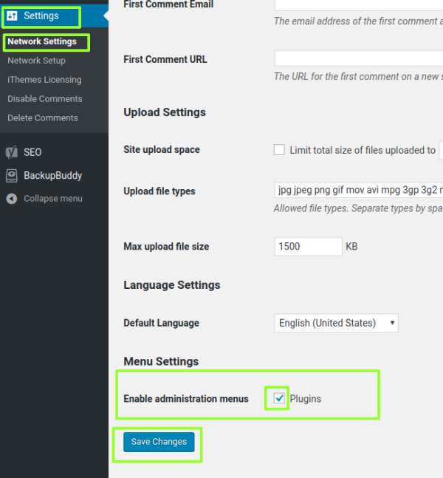The width and height of the screenshot is (443, 478).
Task: Click the Yoast SEO icon
Action: coord(12,152)
